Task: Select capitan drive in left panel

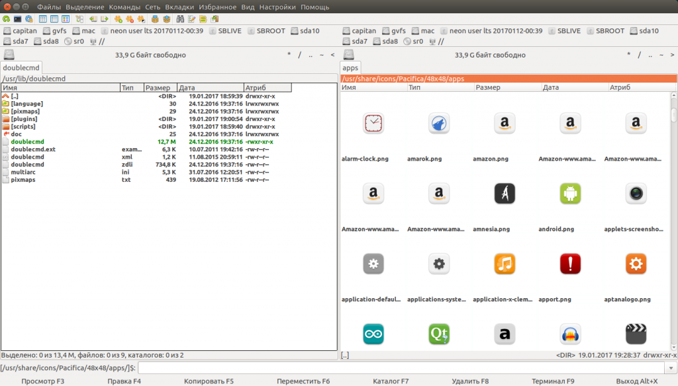Action: pyautogui.click(x=20, y=30)
